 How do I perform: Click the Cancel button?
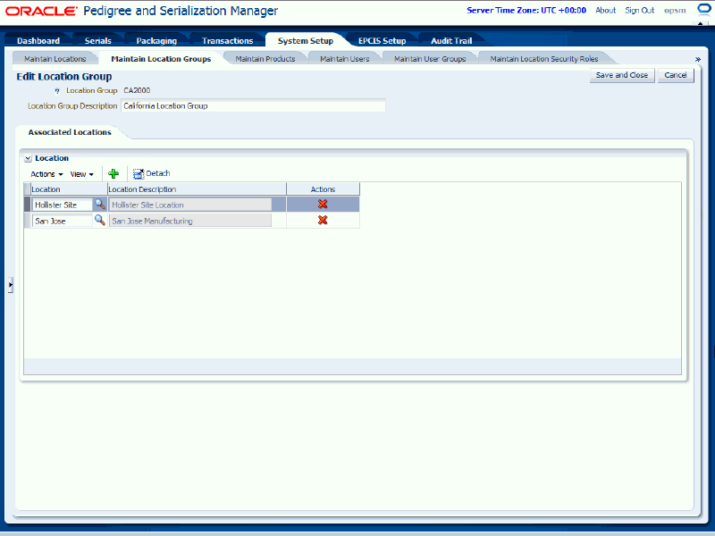[x=676, y=75]
